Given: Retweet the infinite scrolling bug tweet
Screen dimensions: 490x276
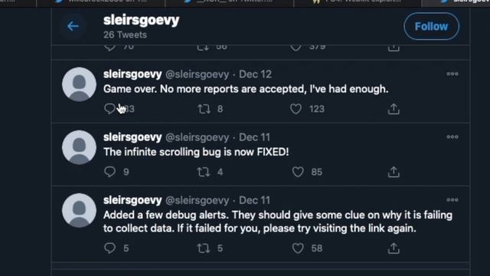Looking at the screenshot, I should tap(204, 172).
